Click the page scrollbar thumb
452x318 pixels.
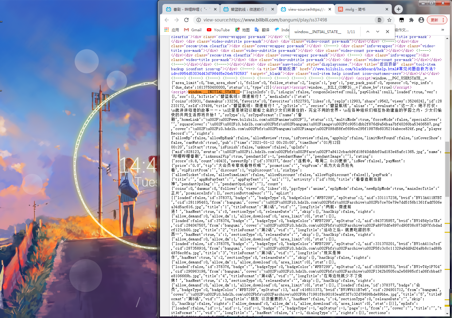[447, 169]
